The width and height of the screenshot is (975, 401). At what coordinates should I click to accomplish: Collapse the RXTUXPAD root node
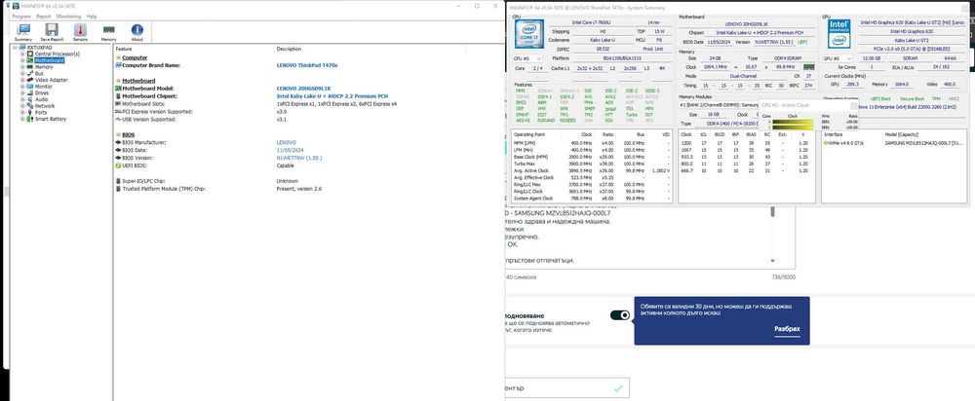click(x=15, y=47)
